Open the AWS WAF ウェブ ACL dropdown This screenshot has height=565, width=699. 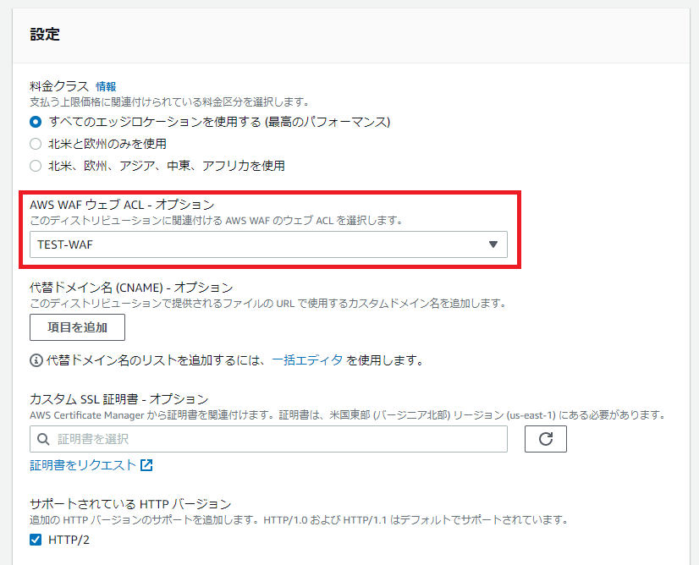(268, 244)
